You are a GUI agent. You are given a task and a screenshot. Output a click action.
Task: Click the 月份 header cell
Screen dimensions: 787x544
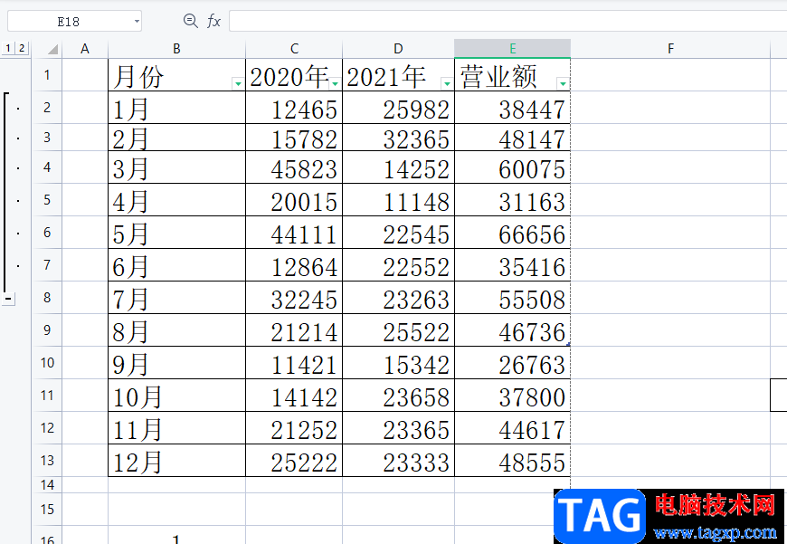(x=176, y=75)
